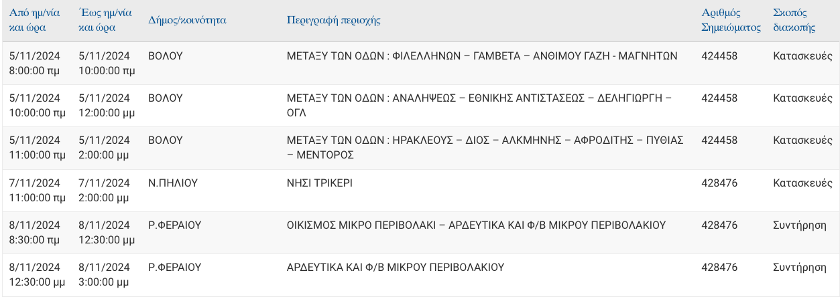This screenshot has width=840, height=307.
Task: Select the ΦΙΛΕΛΛΗΝΩΝ – ΓΑΜΒΕΤΑ area description
Action: [x=482, y=56]
